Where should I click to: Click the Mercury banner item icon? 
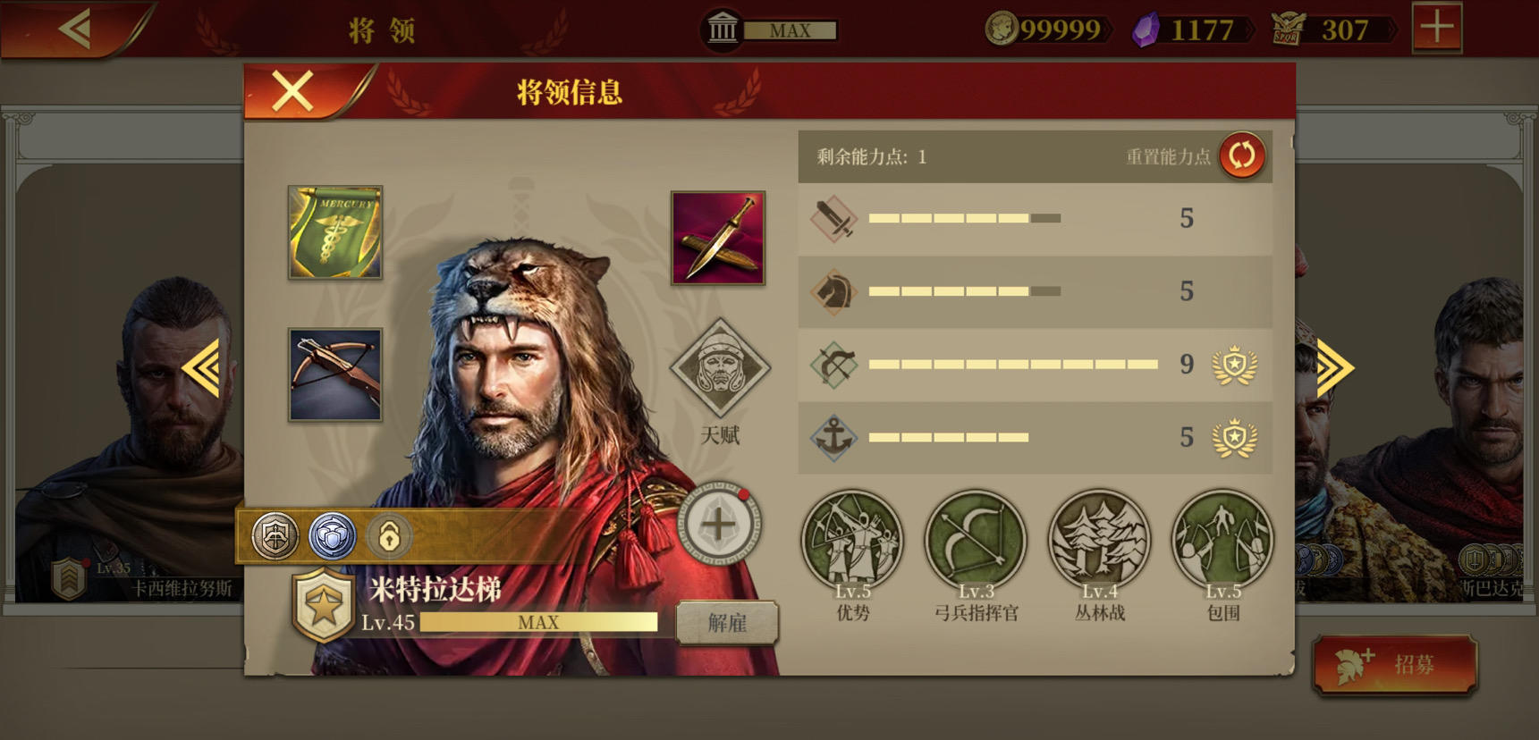click(x=335, y=232)
